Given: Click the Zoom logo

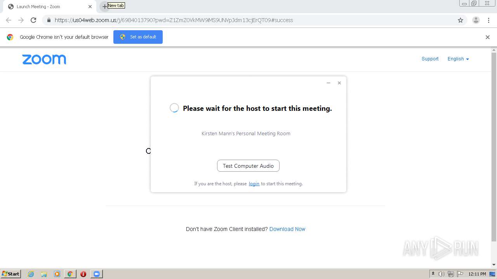Looking at the screenshot, I should (44, 59).
